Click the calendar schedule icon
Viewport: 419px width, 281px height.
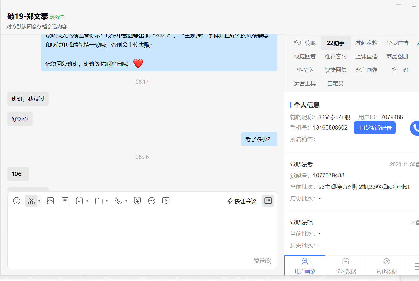[x=79, y=201]
